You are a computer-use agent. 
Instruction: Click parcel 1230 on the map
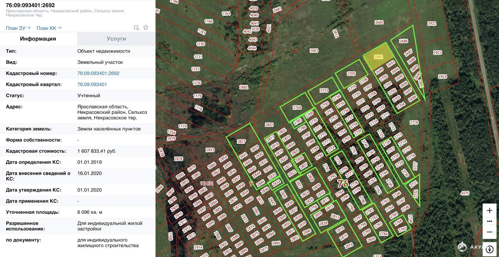pos(200,44)
